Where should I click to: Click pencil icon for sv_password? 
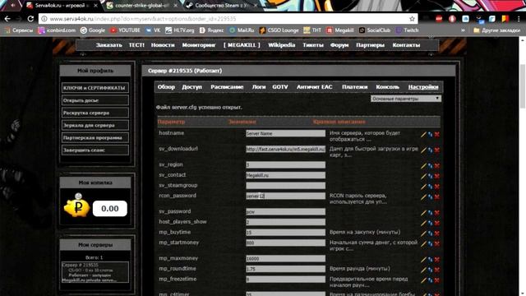point(423,213)
